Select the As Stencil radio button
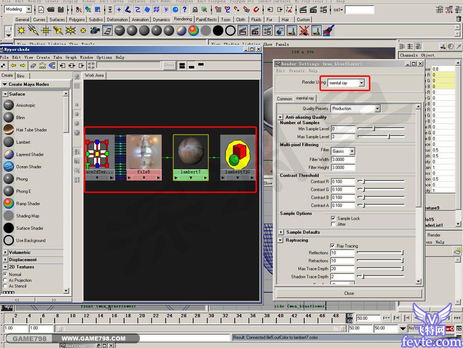 pyautogui.click(x=5, y=286)
